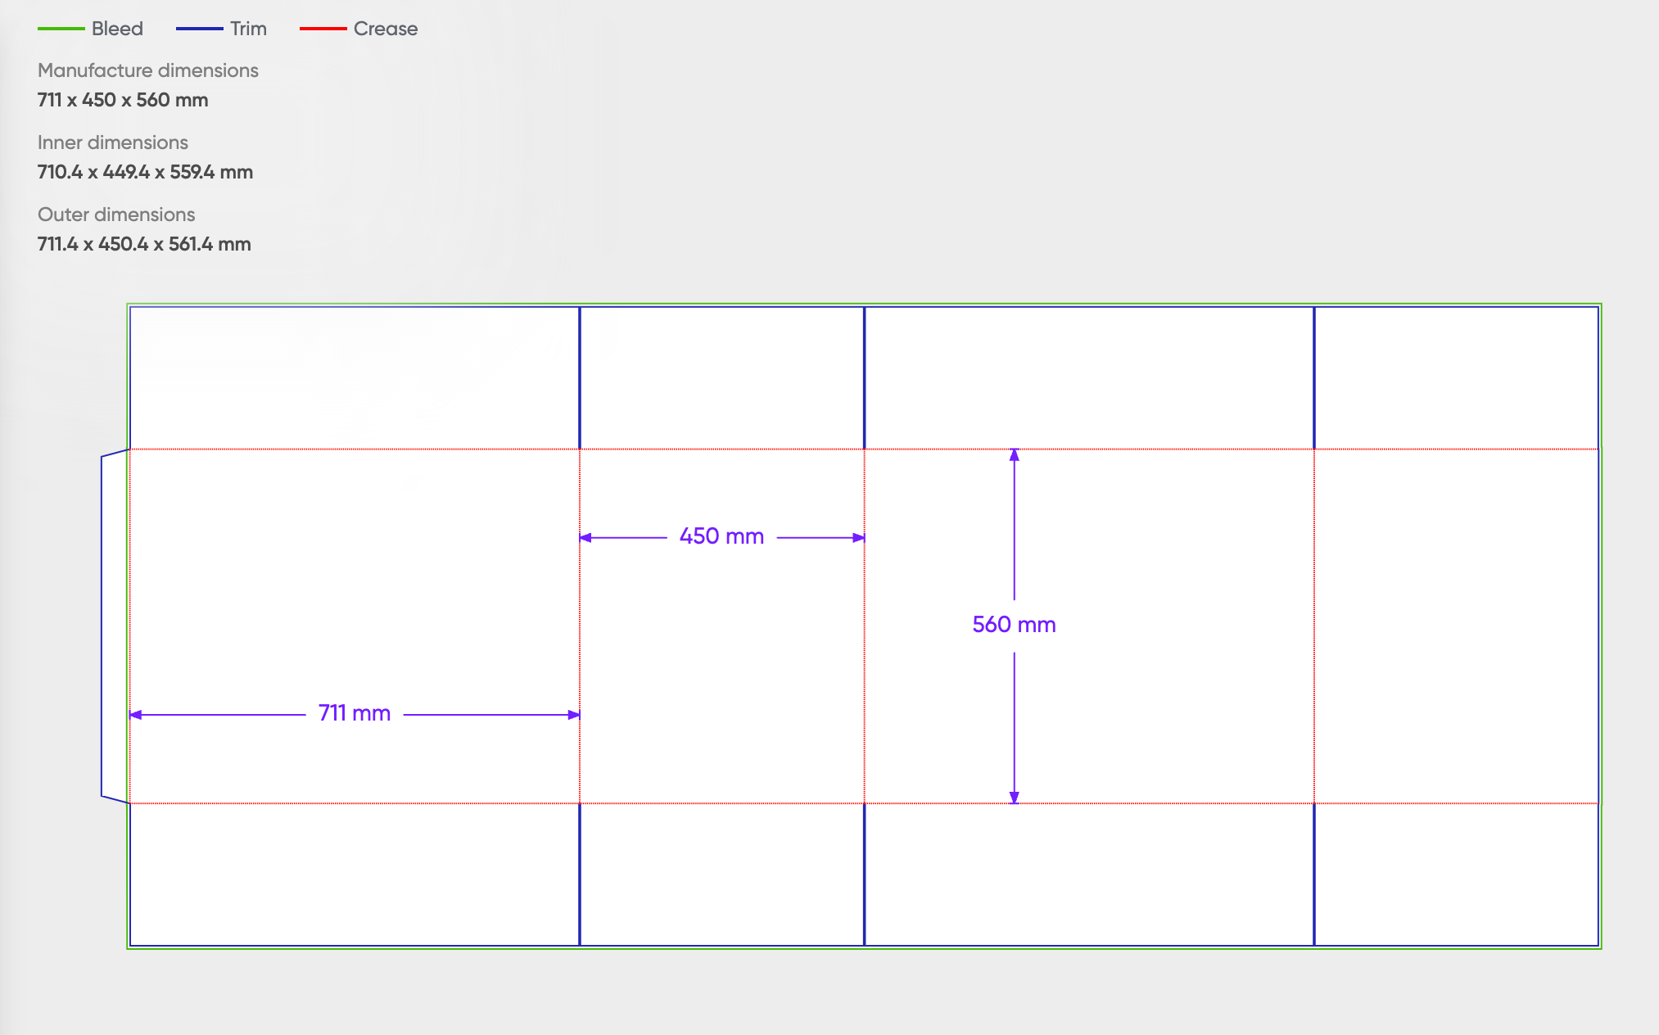Click the Inner dimensions heading
This screenshot has width=1659, height=1035.
pos(113,142)
